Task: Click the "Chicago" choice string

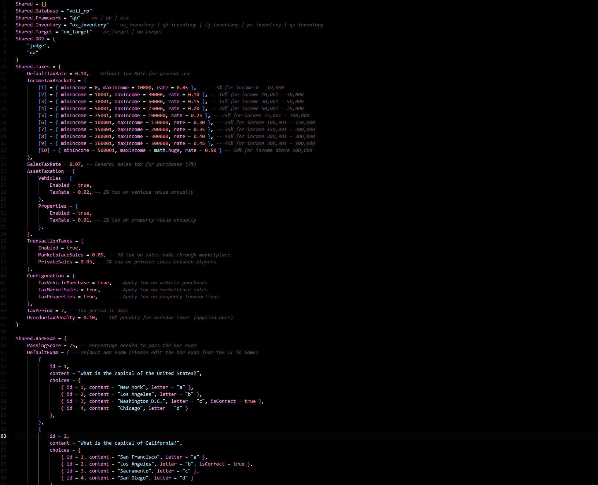Action: (130, 408)
